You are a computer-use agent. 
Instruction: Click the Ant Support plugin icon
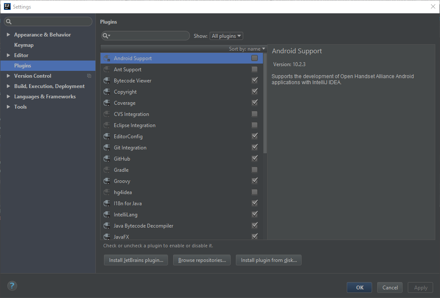tap(107, 70)
